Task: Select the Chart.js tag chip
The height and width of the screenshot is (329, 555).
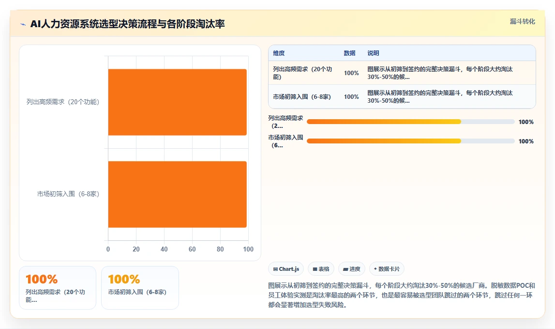Action: click(x=286, y=269)
